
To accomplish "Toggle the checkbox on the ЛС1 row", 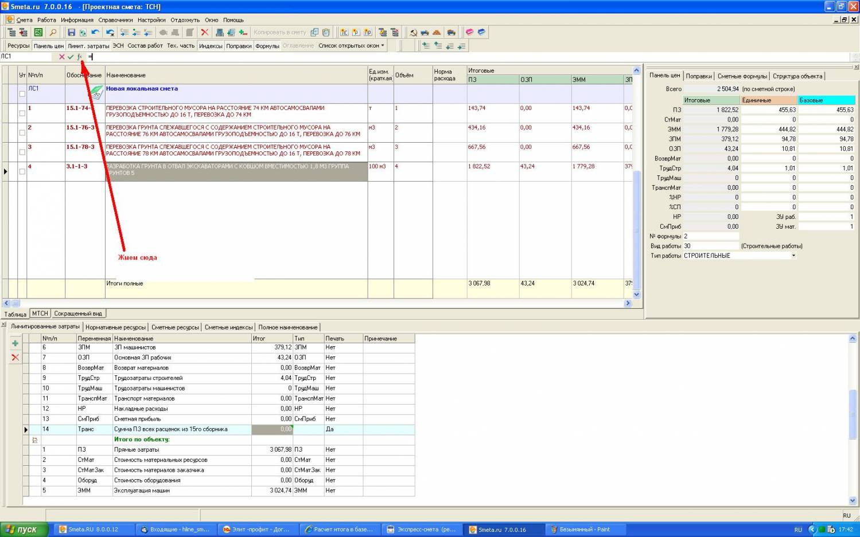I will [22, 93].
